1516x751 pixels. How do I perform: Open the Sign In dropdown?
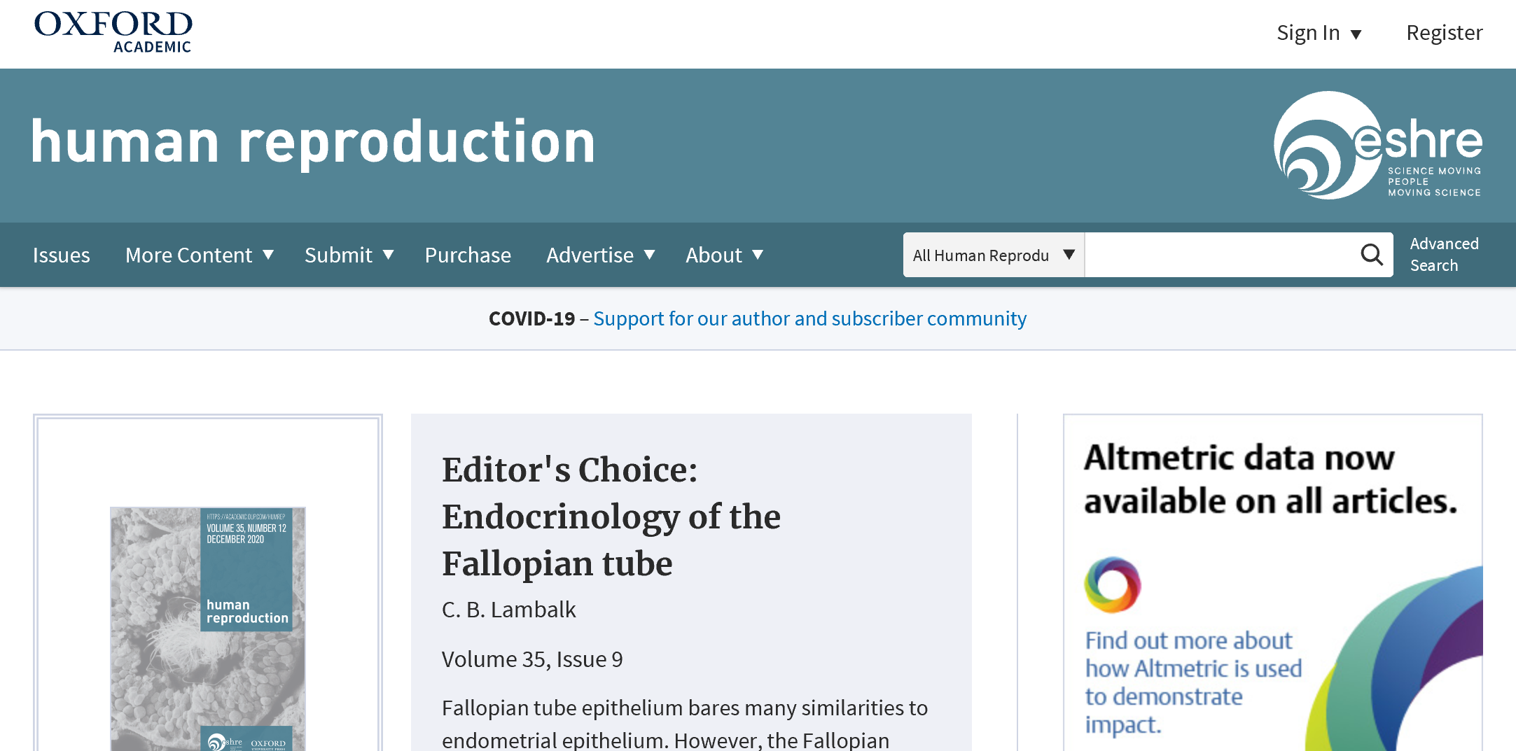(1319, 33)
